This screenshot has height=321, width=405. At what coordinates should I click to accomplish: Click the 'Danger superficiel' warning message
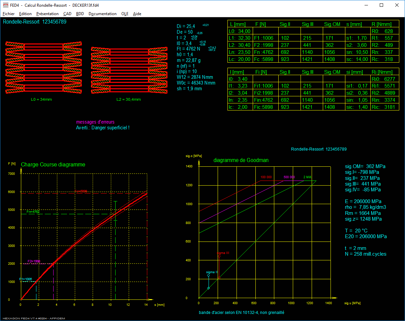103,128
